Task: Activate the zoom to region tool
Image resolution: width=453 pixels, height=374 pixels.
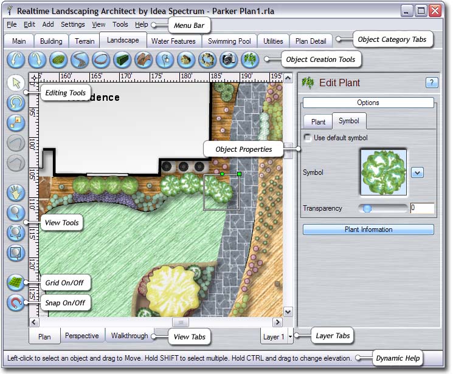Action: pos(16,253)
